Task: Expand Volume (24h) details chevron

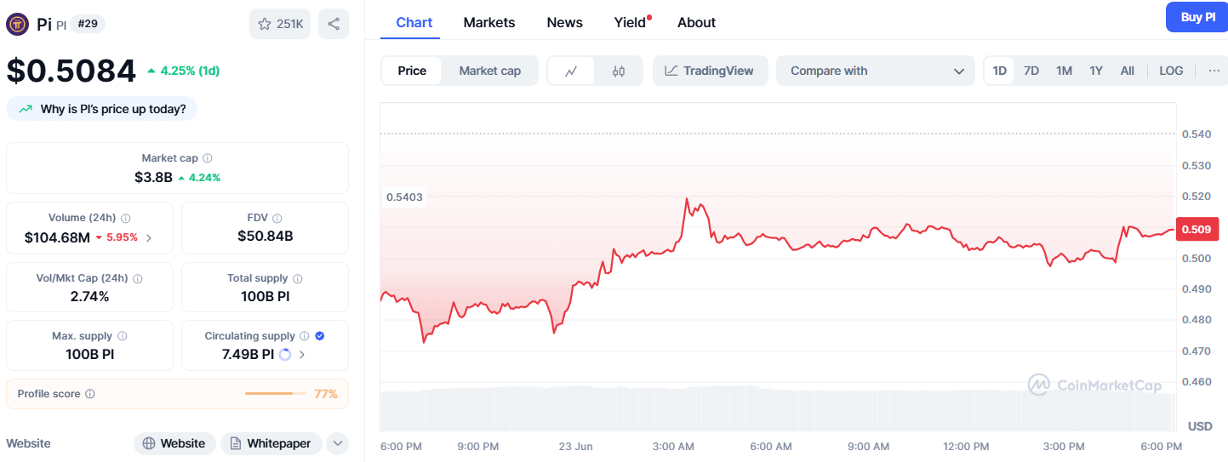Action: 149,237
